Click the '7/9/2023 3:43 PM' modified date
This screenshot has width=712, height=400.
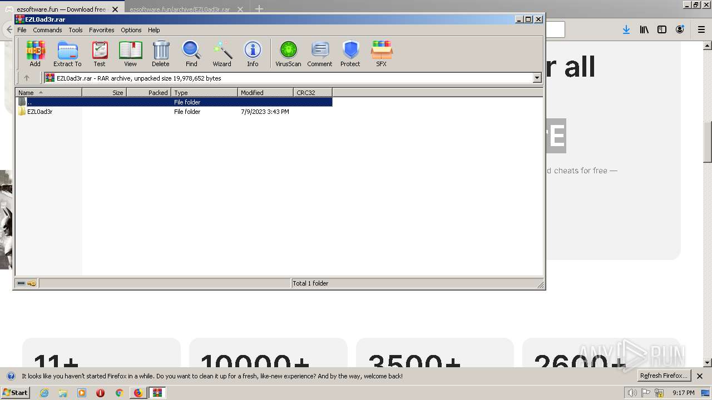tap(265, 112)
